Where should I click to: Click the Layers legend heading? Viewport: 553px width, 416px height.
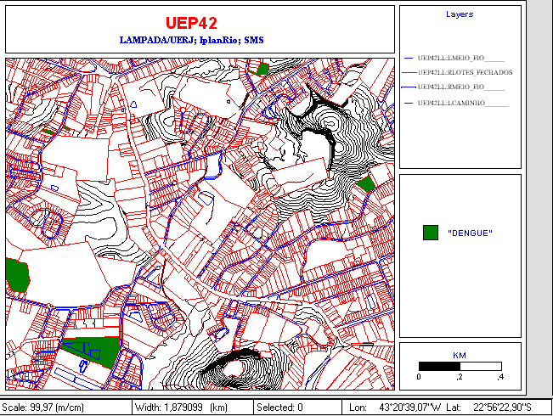460,14
